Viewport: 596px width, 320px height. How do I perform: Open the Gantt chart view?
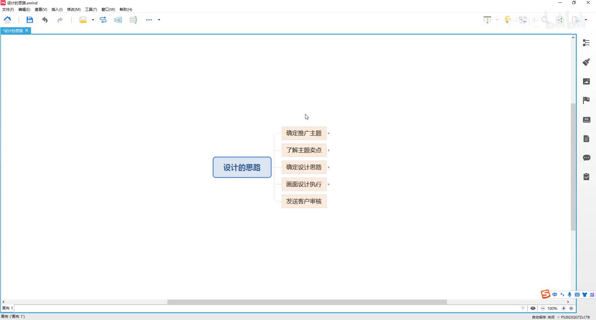click(523, 20)
